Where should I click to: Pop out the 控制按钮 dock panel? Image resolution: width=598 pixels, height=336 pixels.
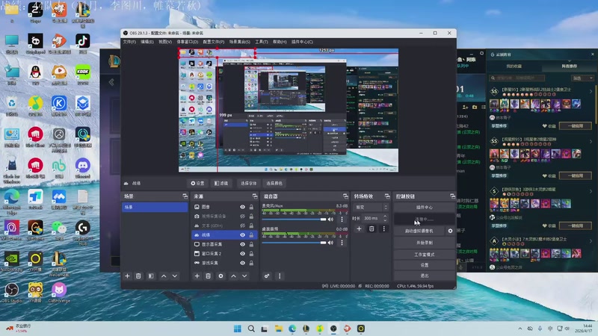(x=452, y=196)
